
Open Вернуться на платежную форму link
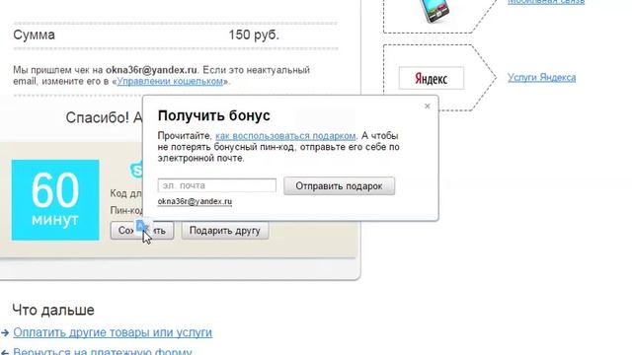pos(103,351)
